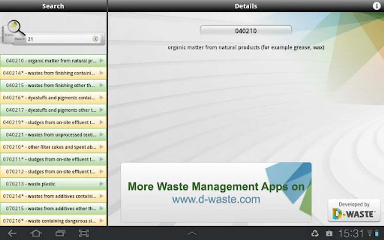Open arrow for 070213 waste plastic row

point(101,184)
